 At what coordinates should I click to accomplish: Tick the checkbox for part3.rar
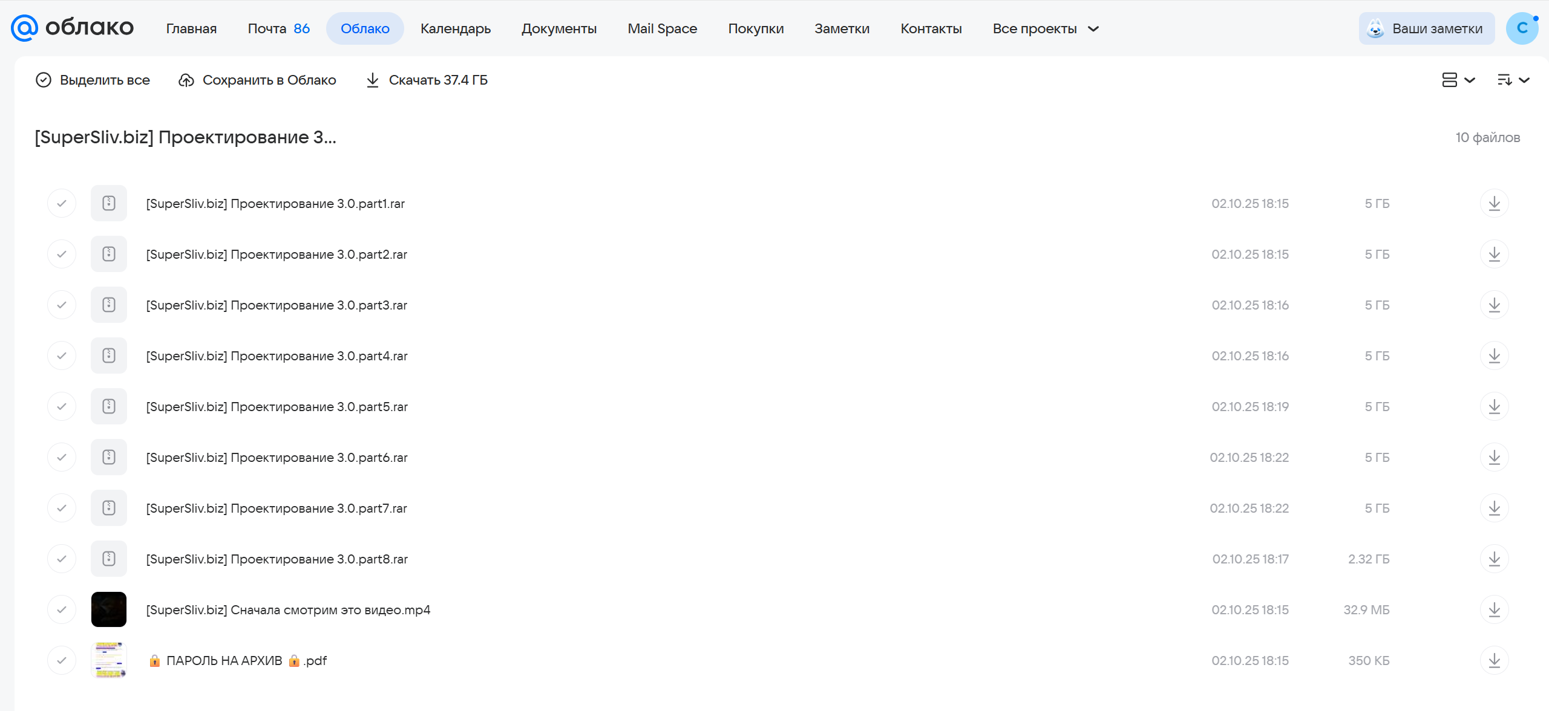pyautogui.click(x=62, y=305)
